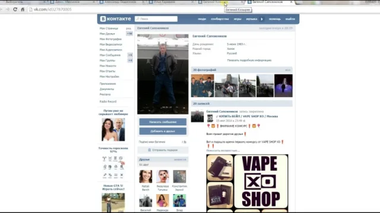Click the music player play arrow in header
Screen dimensions: 380x213
click(x=262, y=19)
